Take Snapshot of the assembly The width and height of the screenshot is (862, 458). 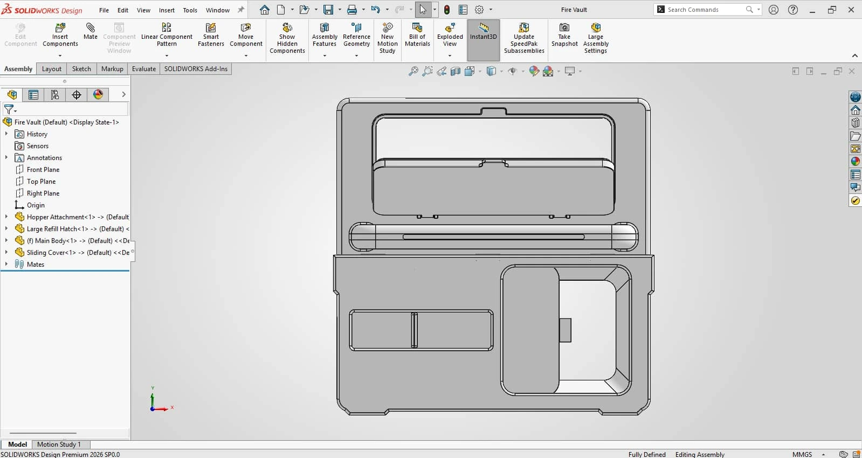[564, 35]
